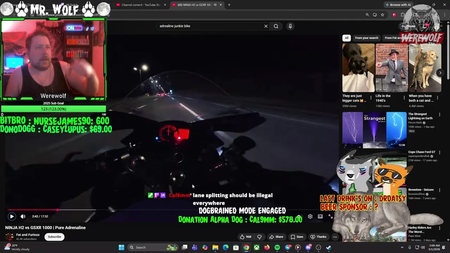Mute the video with the speaker icon
450x253 pixels.
click(23, 216)
